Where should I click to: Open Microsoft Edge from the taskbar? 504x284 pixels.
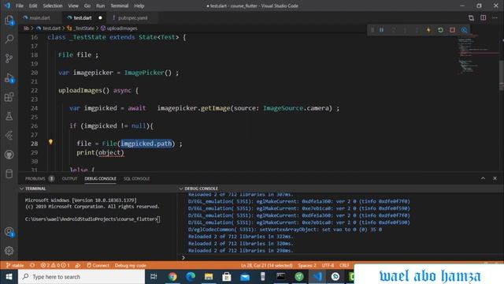click(x=191, y=277)
